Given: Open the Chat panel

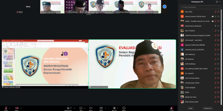Looking at the screenshot, I should tap(81, 108).
